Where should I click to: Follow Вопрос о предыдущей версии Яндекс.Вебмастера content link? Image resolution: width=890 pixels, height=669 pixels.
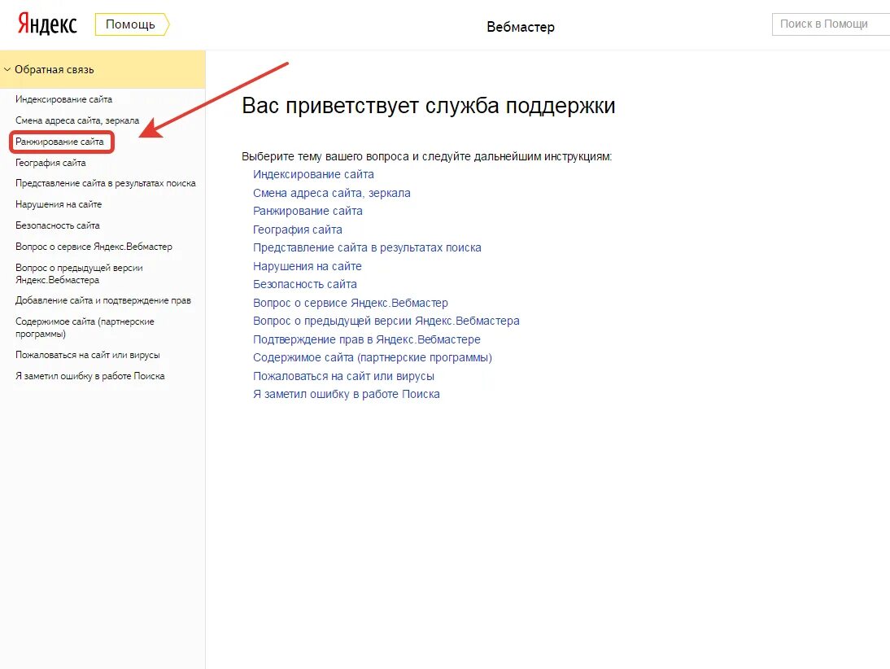pyautogui.click(x=386, y=321)
